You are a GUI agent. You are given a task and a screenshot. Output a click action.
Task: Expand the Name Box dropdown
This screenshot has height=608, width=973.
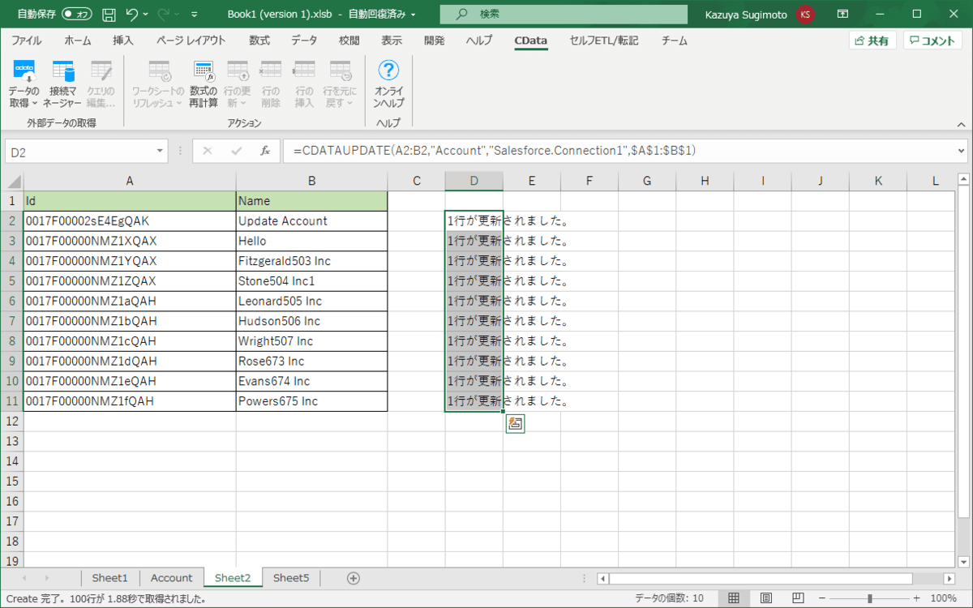(160, 151)
